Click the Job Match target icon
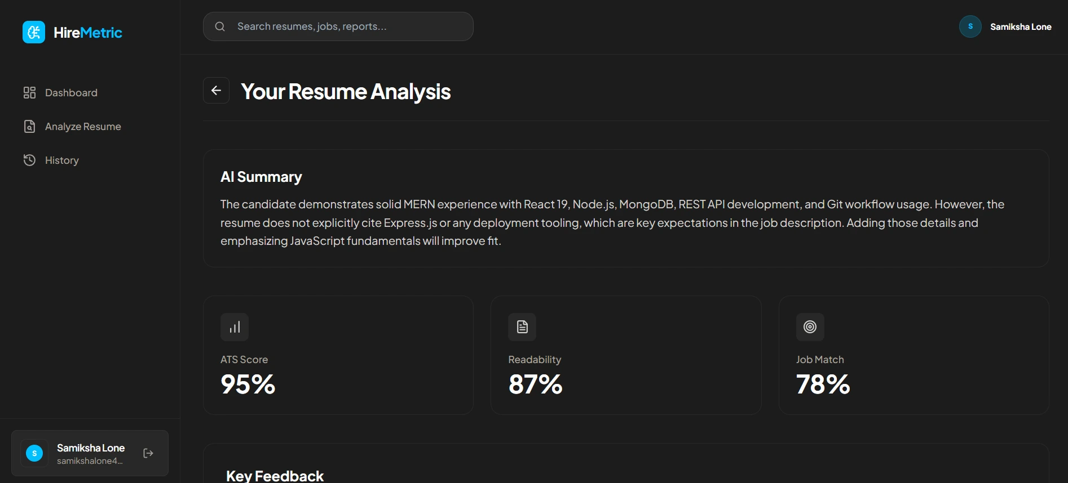1068x483 pixels. tap(810, 327)
